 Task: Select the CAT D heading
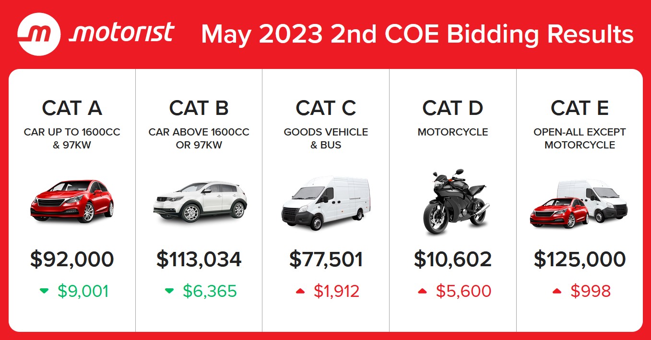453,108
